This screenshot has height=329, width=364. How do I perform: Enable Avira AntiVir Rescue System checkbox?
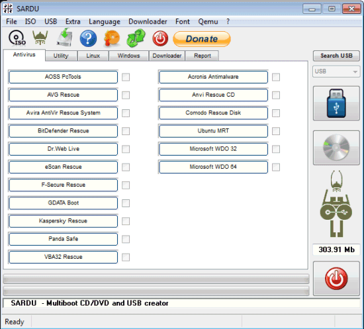pyautogui.click(x=126, y=113)
